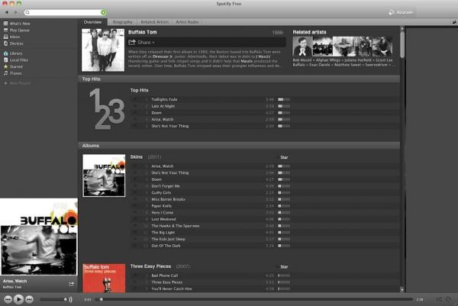Open the Skins album cover
The height and width of the screenshot is (306, 458).
104,176
